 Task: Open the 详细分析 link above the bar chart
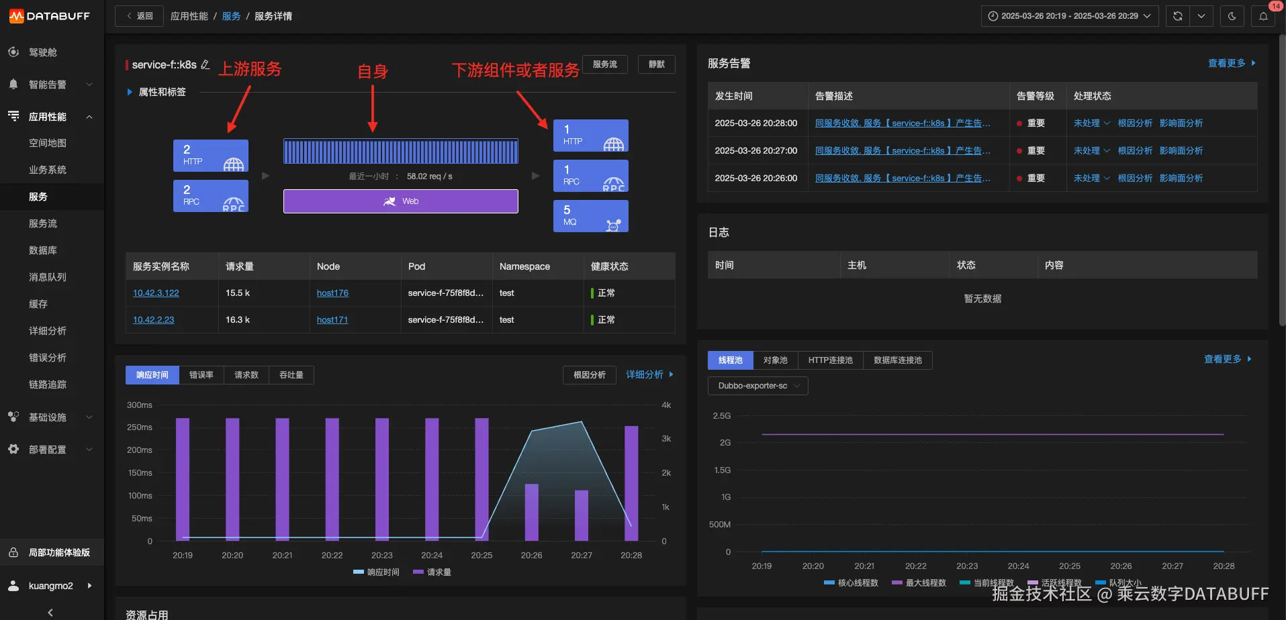(649, 374)
